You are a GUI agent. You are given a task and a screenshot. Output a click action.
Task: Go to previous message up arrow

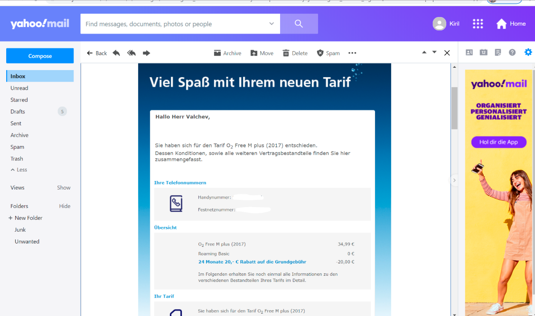click(x=424, y=52)
